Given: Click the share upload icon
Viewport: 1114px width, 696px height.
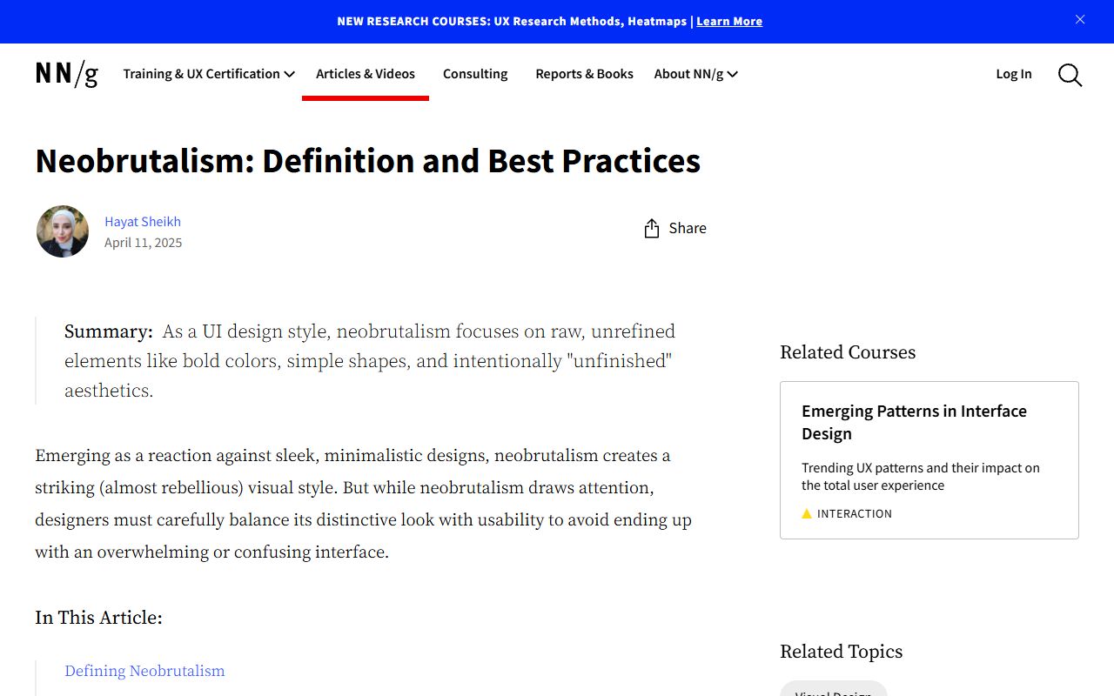Looking at the screenshot, I should (651, 229).
